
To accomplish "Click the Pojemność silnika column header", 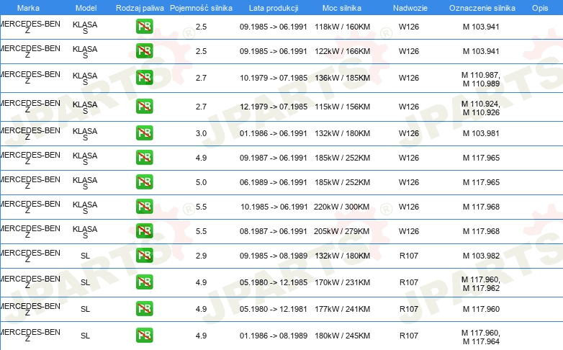I will pos(201,8).
